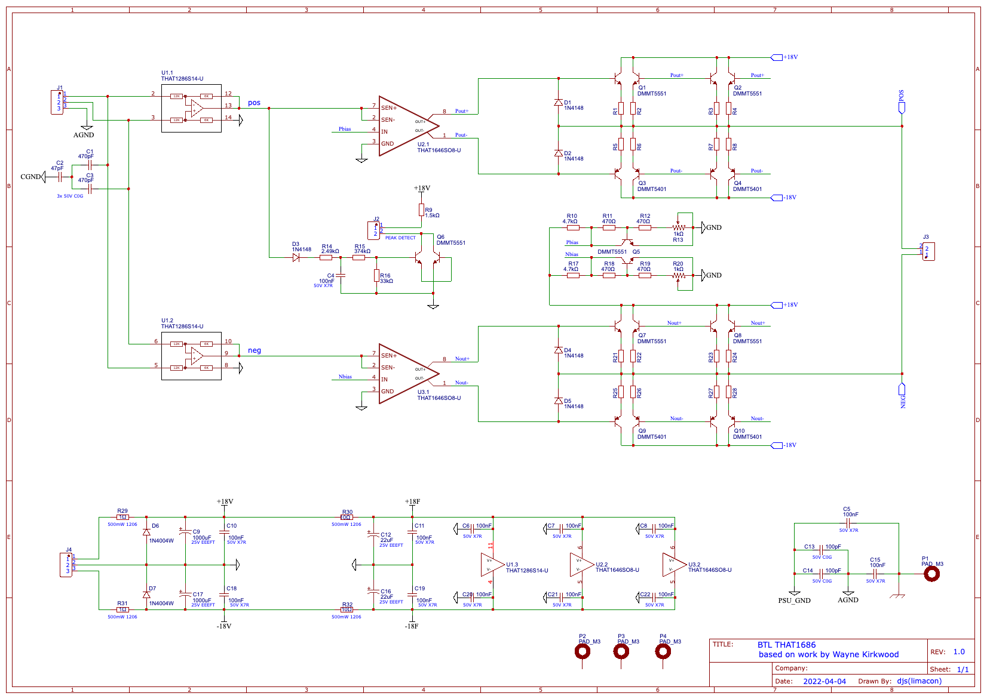Click the U2.1 THAT1646 amplifier triangle
This screenshot has width=987, height=699.
(x=409, y=126)
